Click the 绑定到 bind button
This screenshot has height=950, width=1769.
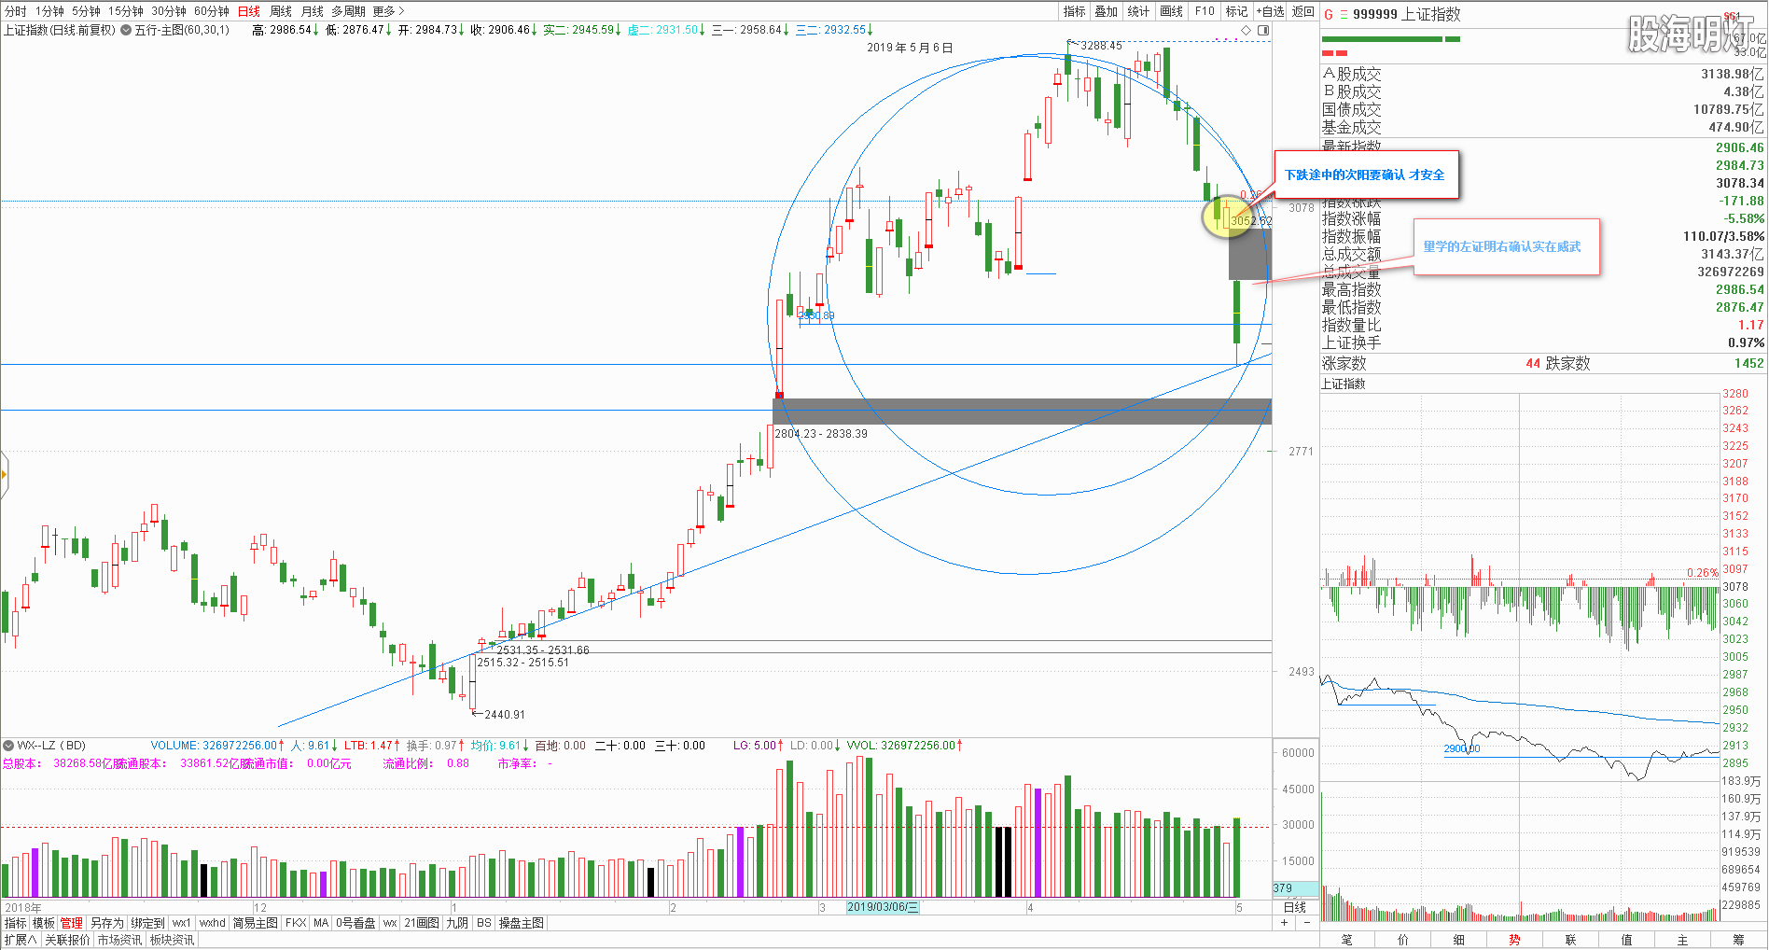coord(147,923)
